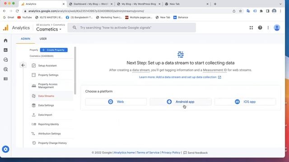Open the translate extension icon
Viewport: 289px width, 162px height.
coord(248,11)
